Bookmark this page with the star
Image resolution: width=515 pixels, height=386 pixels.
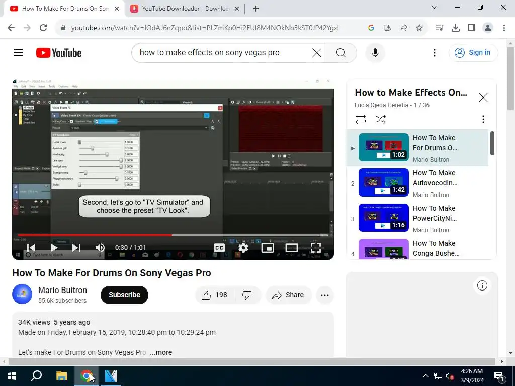tap(419, 28)
